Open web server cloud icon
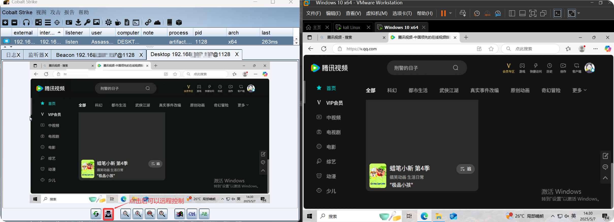Image resolution: width=614 pixels, height=222 pixels. point(157,23)
